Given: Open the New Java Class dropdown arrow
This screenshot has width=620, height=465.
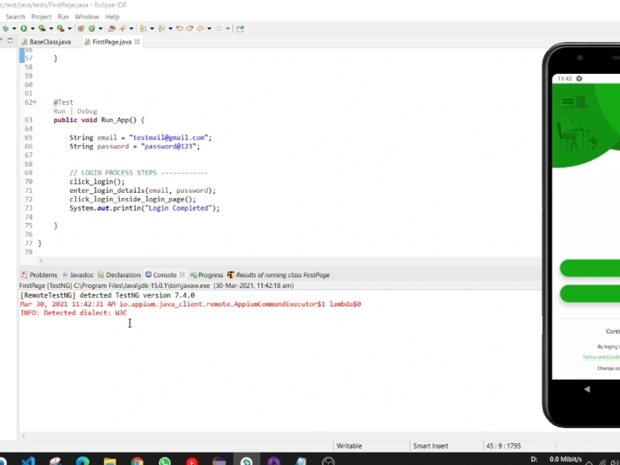Looking at the screenshot, I should (x=100, y=29).
